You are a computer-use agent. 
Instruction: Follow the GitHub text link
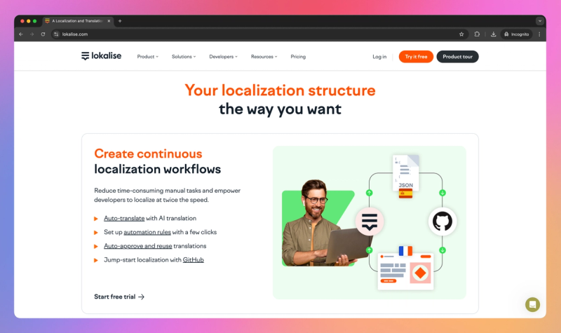[x=194, y=260]
